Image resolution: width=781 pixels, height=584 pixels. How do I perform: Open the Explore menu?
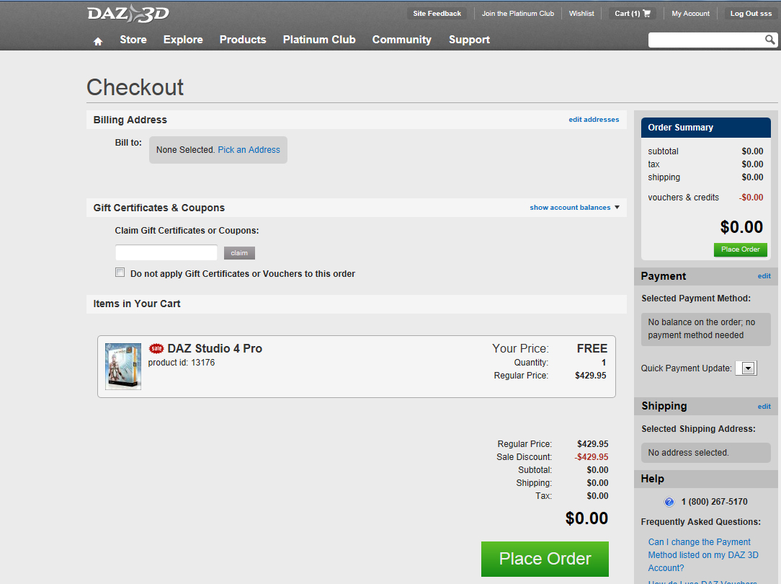click(183, 40)
